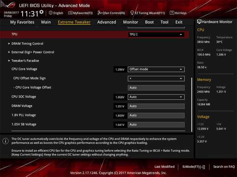Click the 11:31 clock display

(30, 14)
